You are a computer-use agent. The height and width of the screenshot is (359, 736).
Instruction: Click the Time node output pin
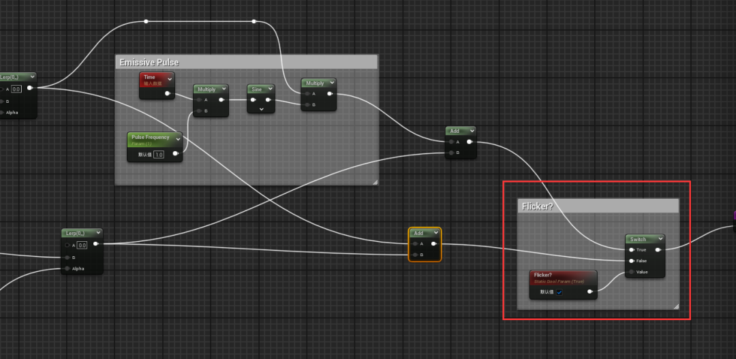pyautogui.click(x=168, y=93)
